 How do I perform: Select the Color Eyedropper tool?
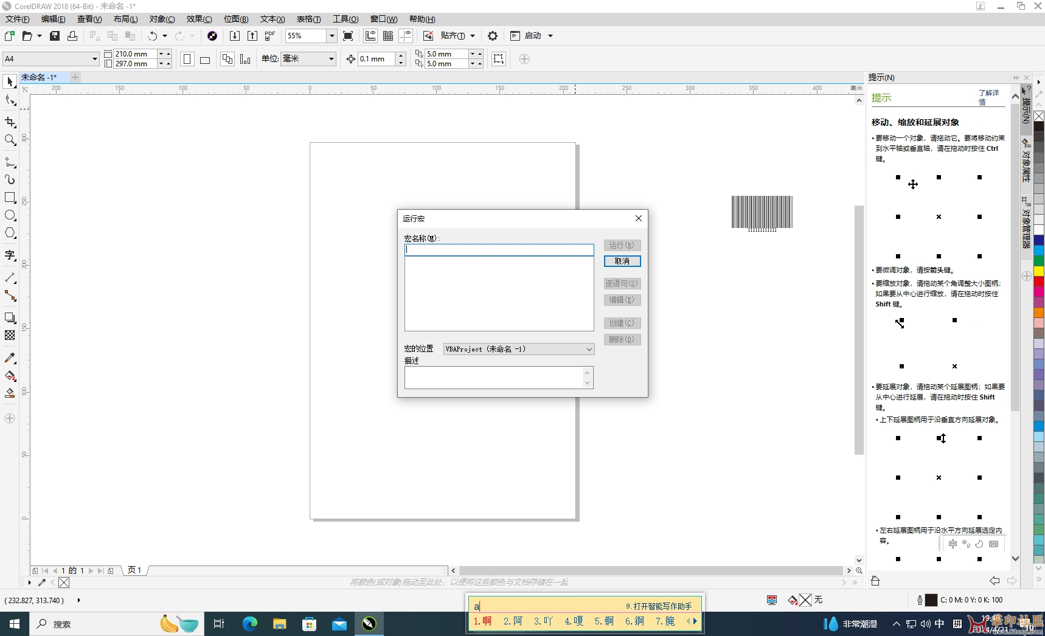pos(10,358)
